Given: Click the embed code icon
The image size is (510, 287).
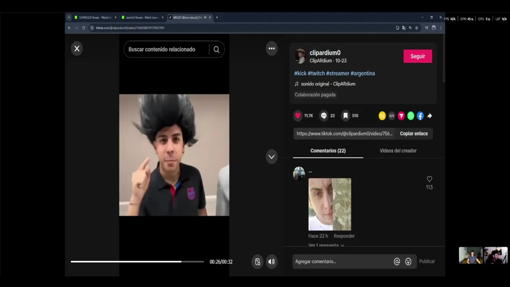Looking at the screenshot, I should point(392,116).
